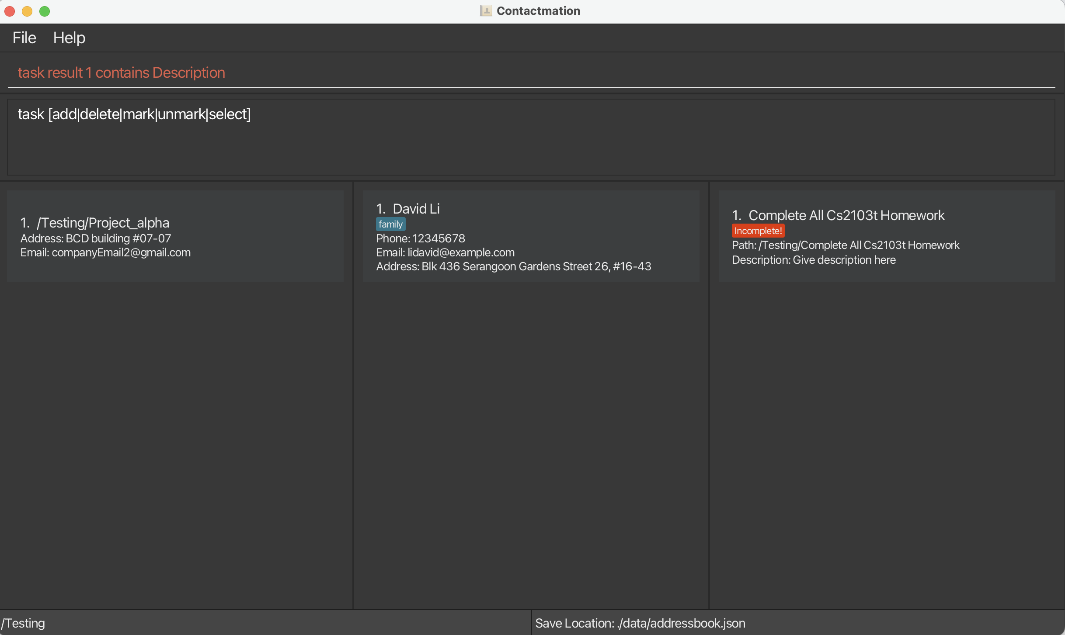1065x635 pixels.
Task: Click the companyEmail2@gmail.com email line
Action: 105,252
